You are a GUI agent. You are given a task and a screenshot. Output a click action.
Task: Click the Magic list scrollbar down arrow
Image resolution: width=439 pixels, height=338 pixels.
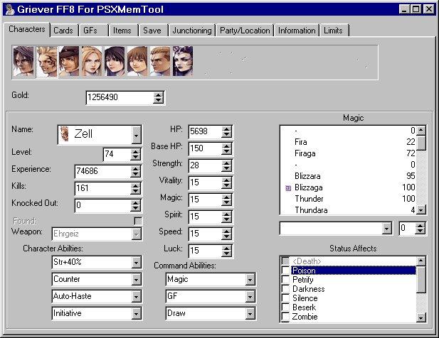(421, 209)
